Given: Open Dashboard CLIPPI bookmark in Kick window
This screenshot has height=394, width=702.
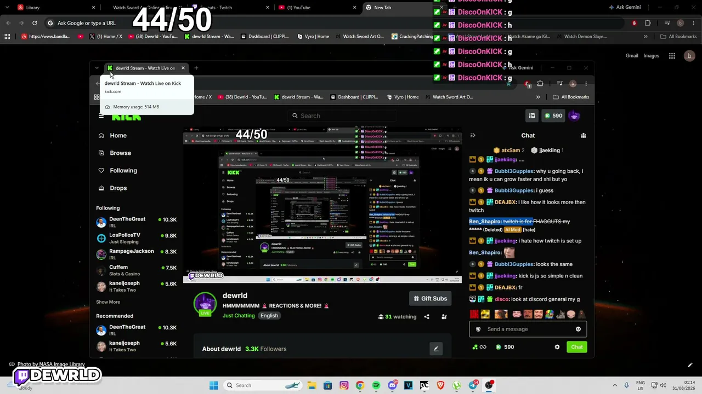Looking at the screenshot, I should click(354, 97).
